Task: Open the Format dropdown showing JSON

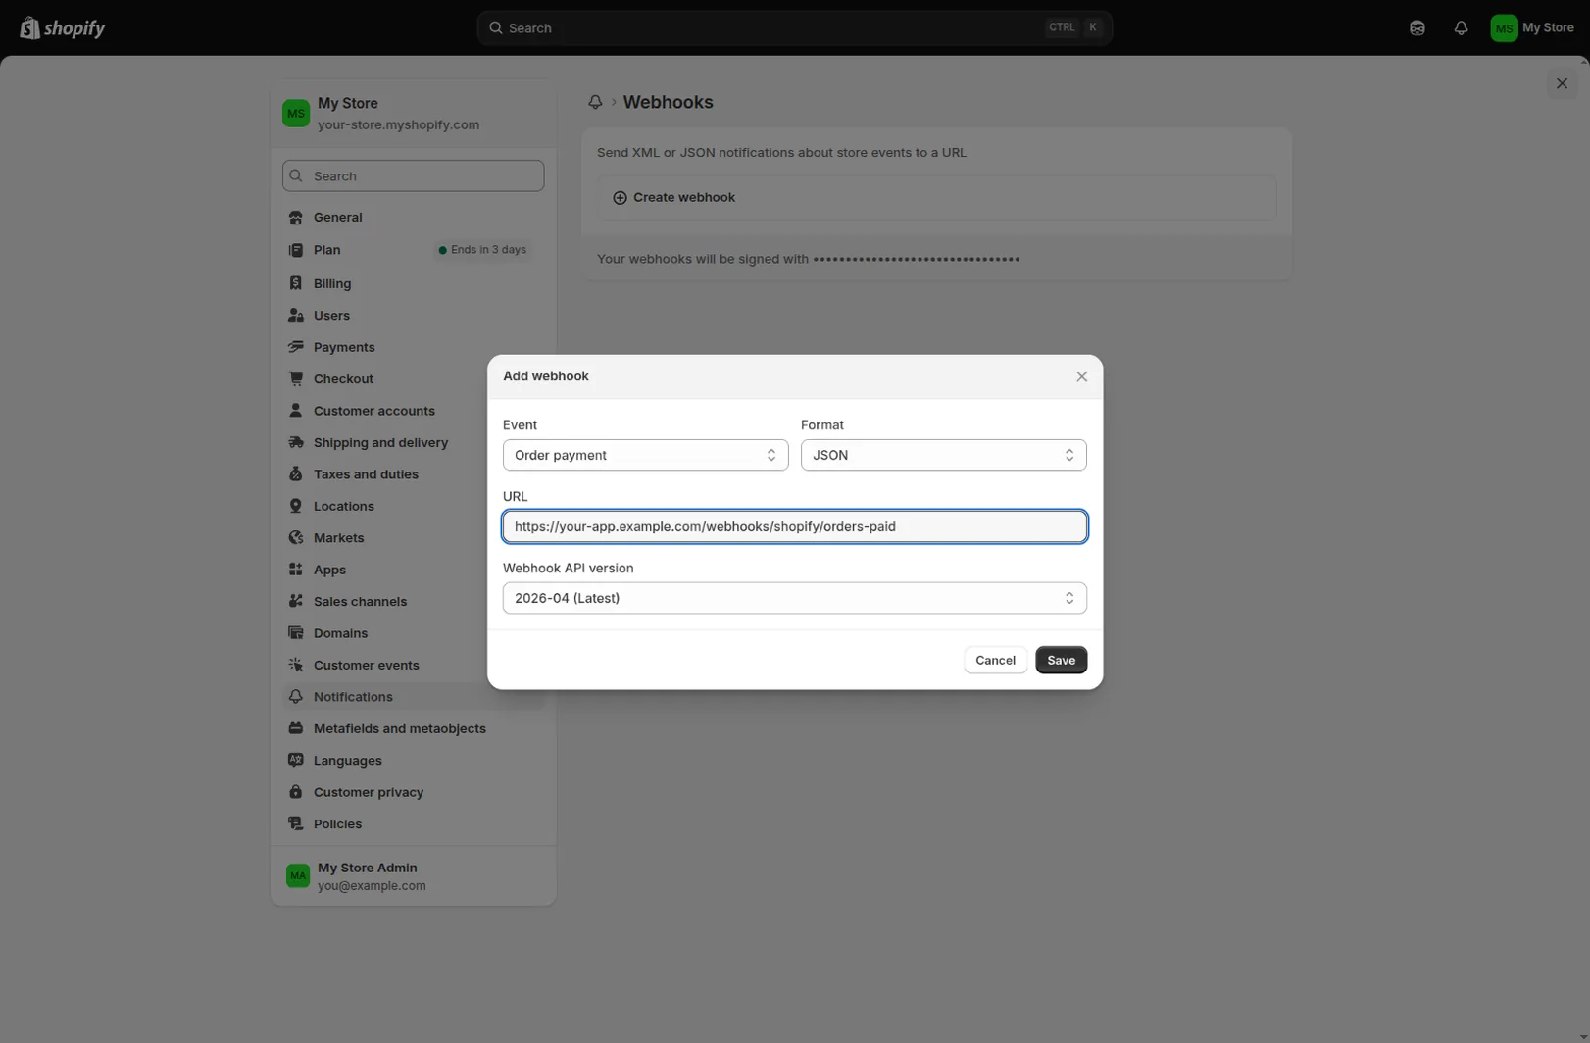Action: pos(943,455)
